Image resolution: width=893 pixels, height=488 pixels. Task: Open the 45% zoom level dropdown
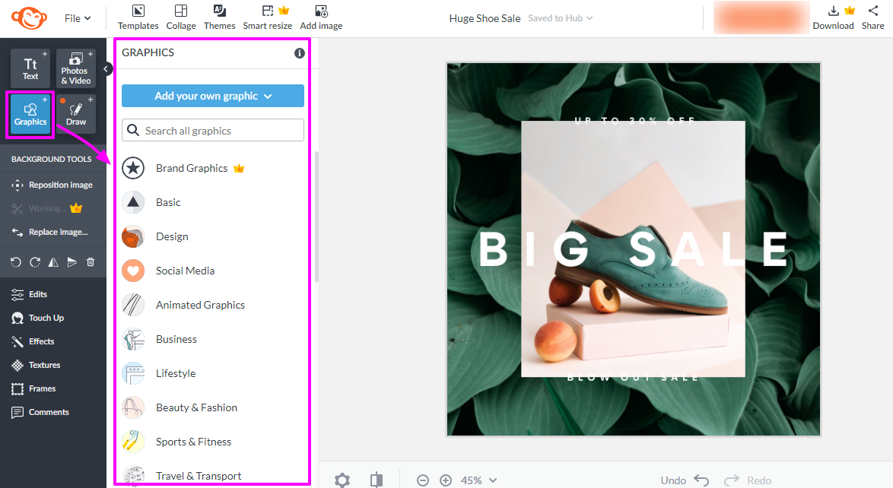pyautogui.click(x=479, y=480)
